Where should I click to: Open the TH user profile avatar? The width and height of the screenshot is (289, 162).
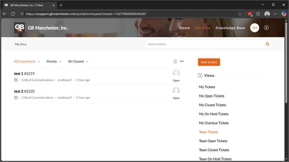point(255,28)
